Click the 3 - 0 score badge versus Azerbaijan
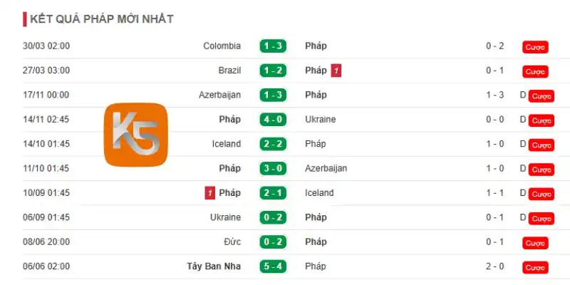The width and height of the screenshot is (570, 285). (x=273, y=168)
